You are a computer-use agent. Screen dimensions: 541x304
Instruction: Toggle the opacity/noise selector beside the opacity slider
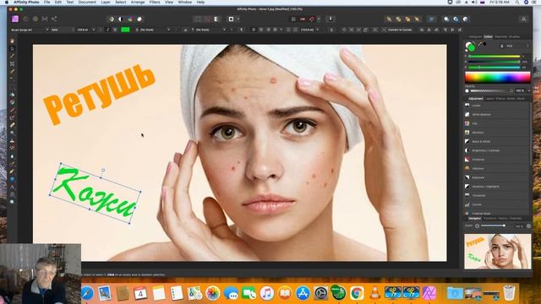click(x=467, y=91)
